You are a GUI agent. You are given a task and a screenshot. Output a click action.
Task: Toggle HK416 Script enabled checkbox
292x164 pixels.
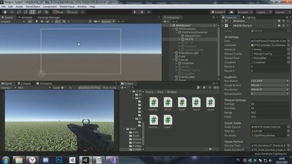[230, 26]
